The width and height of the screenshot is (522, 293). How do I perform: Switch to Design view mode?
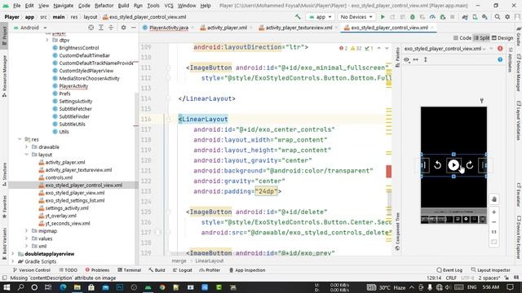tap(502, 38)
